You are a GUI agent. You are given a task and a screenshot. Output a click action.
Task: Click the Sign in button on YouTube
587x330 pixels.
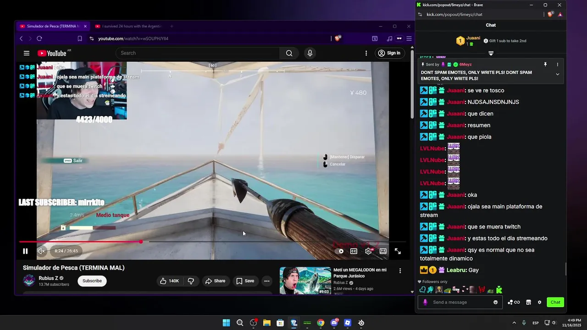click(390, 53)
